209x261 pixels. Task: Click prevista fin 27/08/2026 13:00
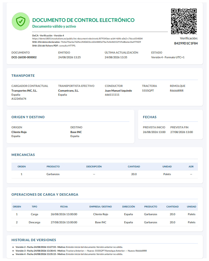click(181, 132)
